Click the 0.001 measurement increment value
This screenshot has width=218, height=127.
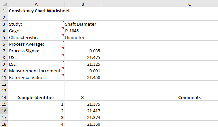pos(83,71)
